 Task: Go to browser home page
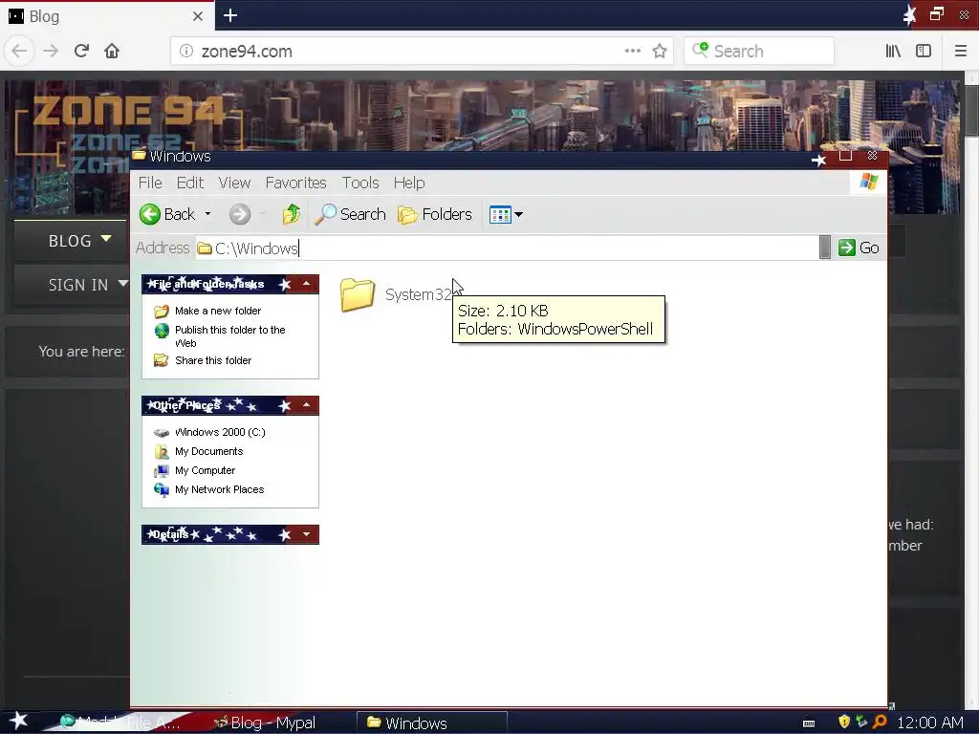(x=112, y=51)
